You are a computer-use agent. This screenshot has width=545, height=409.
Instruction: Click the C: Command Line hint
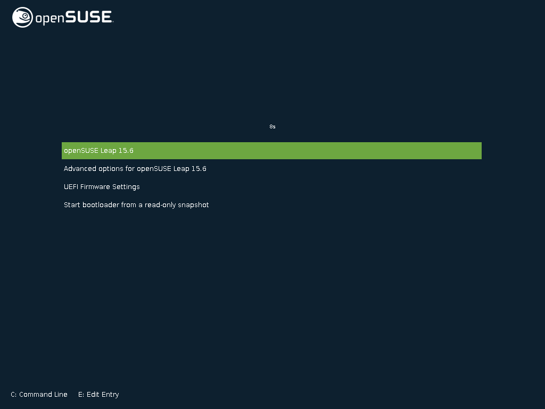[39, 395]
